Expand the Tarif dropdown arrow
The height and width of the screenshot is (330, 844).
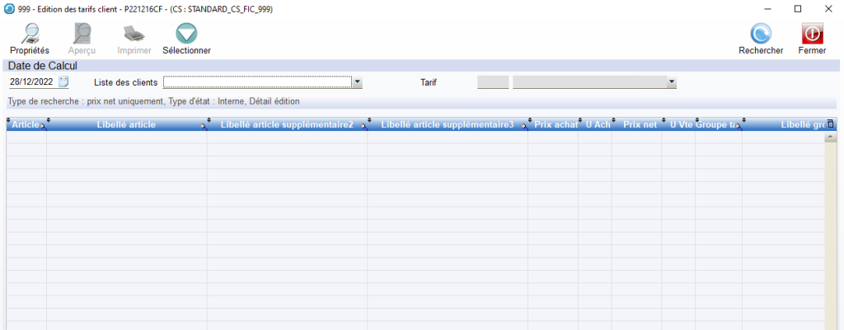coord(672,82)
